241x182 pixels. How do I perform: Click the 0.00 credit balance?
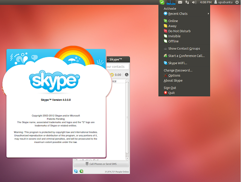pos(118,75)
